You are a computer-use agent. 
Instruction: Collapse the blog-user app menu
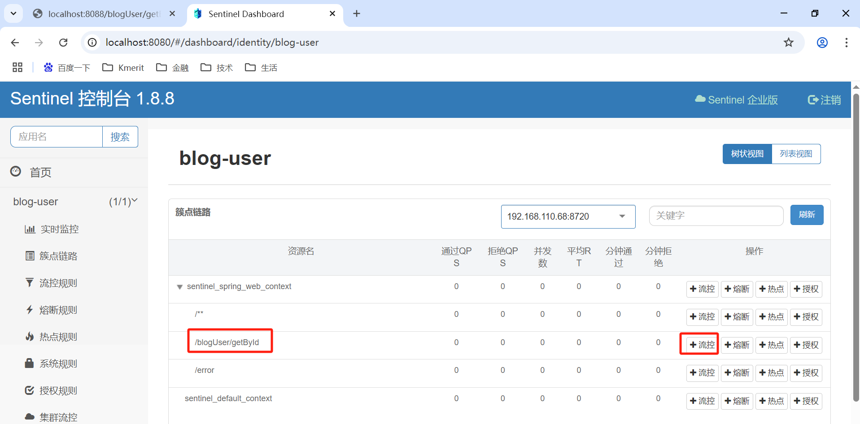(x=74, y=202)
